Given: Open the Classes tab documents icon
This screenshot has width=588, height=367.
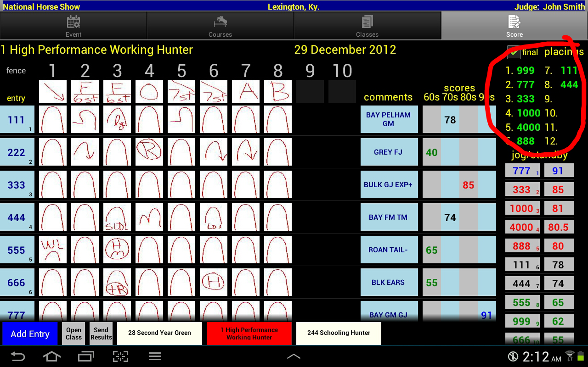Looking at the screenshot, I should pos(367,22).
